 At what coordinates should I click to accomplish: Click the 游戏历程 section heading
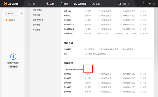click(68, 63)
